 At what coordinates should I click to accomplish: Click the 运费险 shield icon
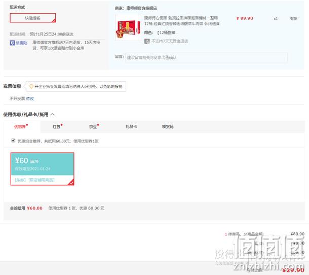12,43
